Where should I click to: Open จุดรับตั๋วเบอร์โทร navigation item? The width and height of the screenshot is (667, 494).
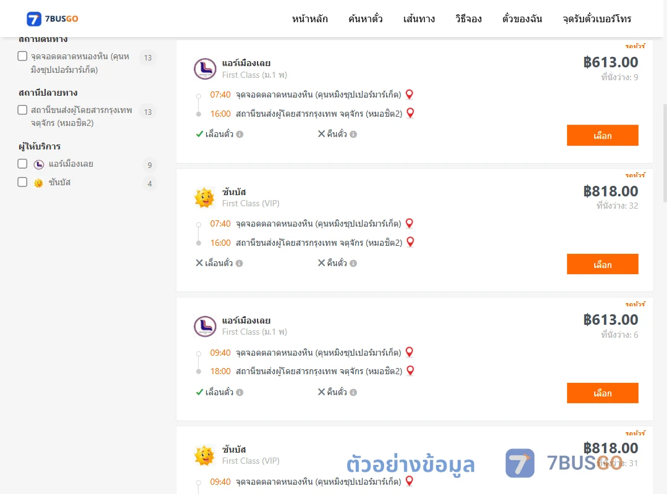[597, 19]
